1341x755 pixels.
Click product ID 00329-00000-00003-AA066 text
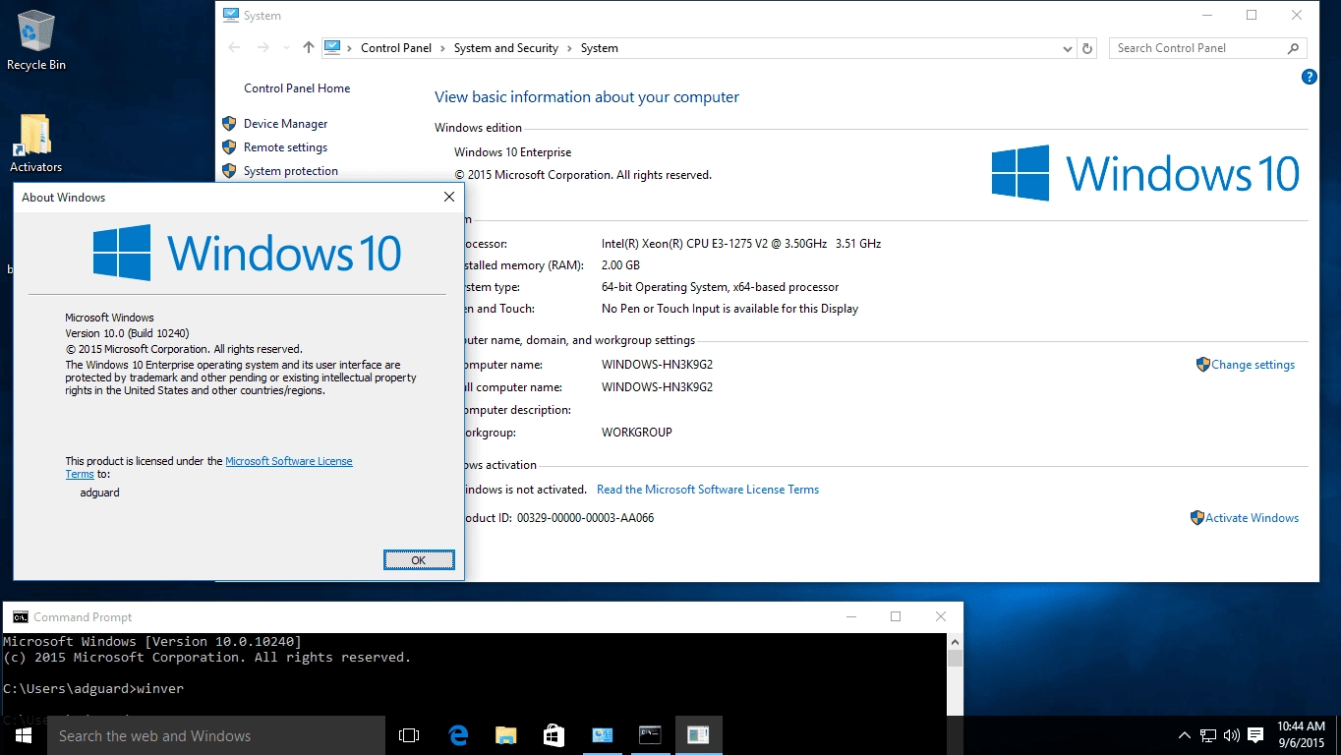coord(585,518)
